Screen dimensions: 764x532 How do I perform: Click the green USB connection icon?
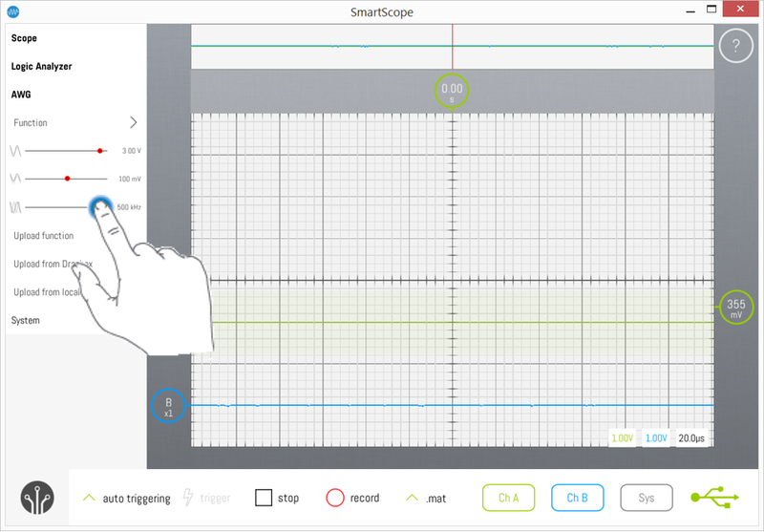[x=714, y=498]
